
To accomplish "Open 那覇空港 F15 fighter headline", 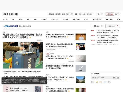I will click(x=59, y=67).
